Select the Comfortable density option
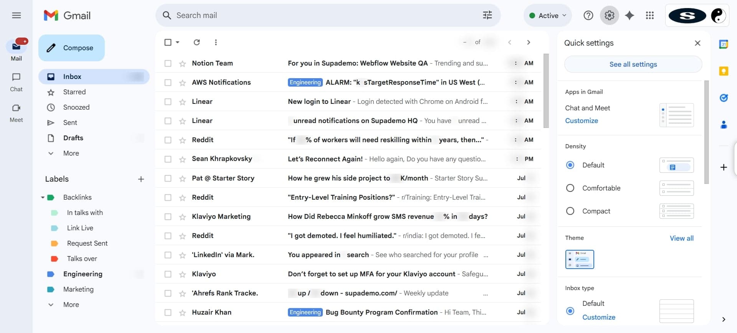737x333 pixels. point(570,188)
